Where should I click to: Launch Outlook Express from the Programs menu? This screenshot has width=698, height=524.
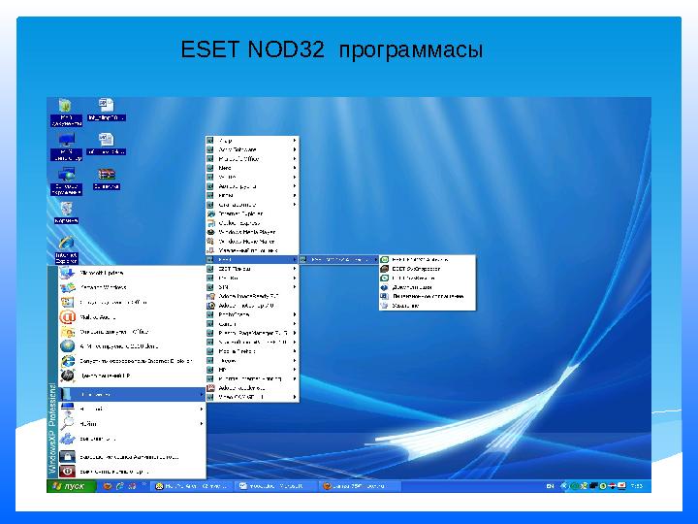(x=252, y=223)
